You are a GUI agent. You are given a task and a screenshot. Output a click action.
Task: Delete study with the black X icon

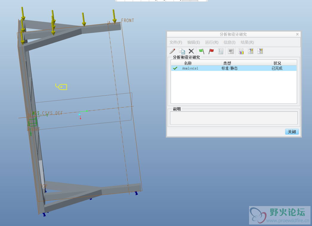[191, 51]
